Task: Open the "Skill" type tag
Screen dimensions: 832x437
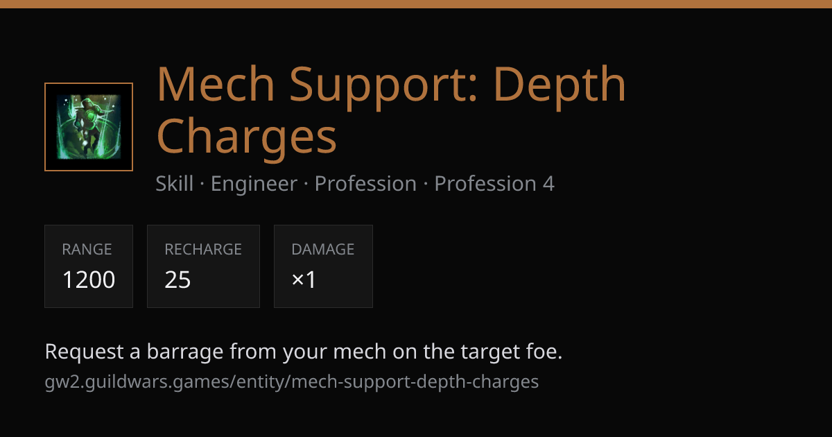Action: coord(175,184)
